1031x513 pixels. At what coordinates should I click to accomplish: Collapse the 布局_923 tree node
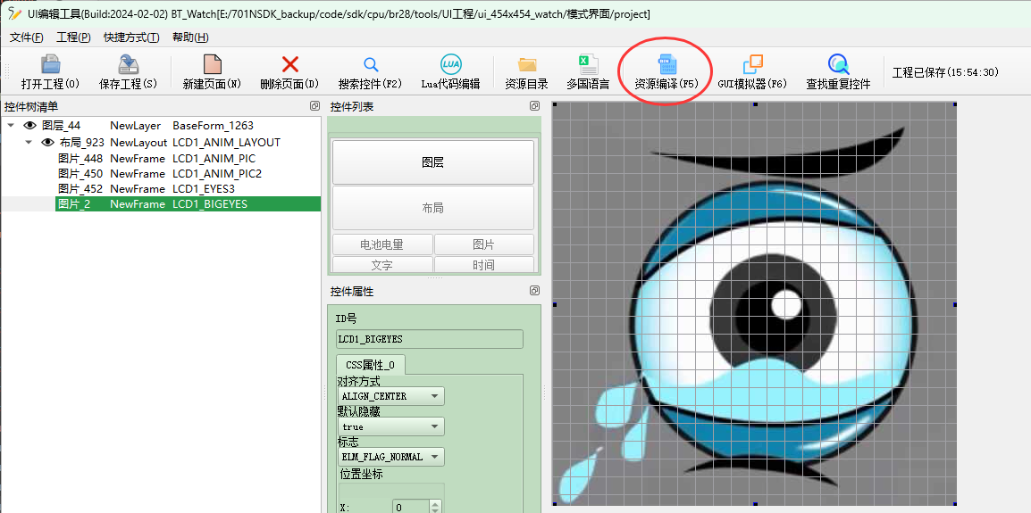(x=29, y=143)
